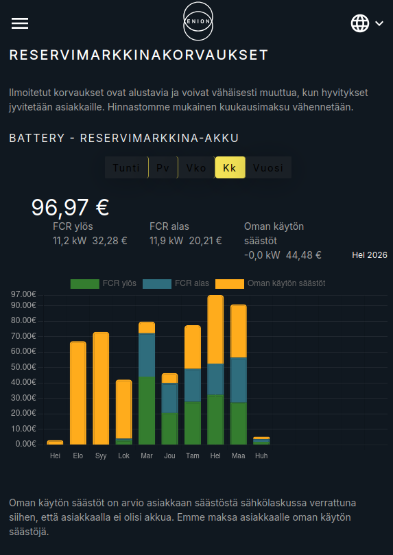
Task: Click the small Huh bar
Action: pos(261,440)
